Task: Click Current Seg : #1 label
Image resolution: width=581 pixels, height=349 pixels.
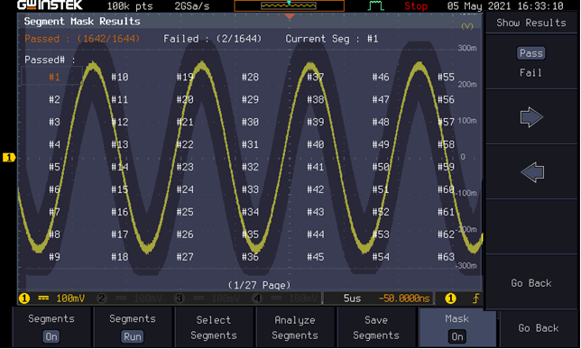Action: pyautogui.click(x=332, y=39)
